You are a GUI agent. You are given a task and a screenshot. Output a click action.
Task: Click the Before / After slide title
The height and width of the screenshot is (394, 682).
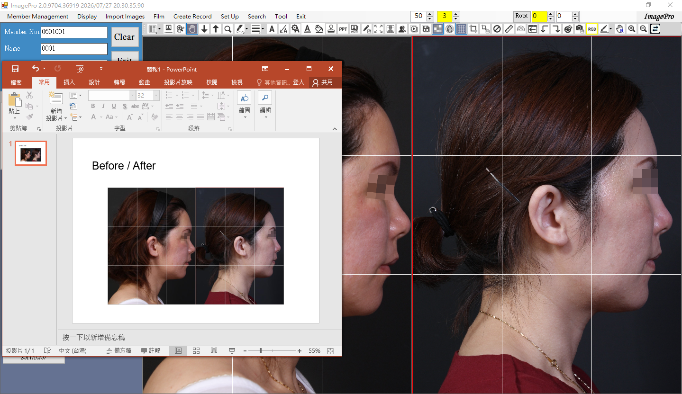pyautogui.click(x=124, y=166)
